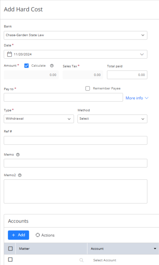The width and height of the screenshot is (159, 265).
Task: Click the Account column sort arrow
Action: (x=155, y=249)
